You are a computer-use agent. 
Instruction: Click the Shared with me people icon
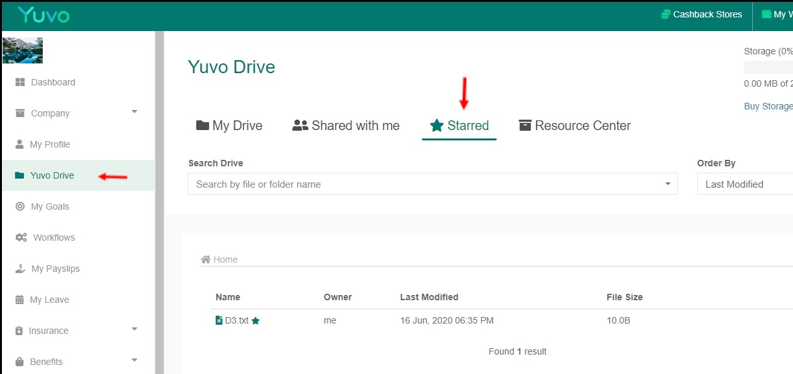(x=300, y=125)
